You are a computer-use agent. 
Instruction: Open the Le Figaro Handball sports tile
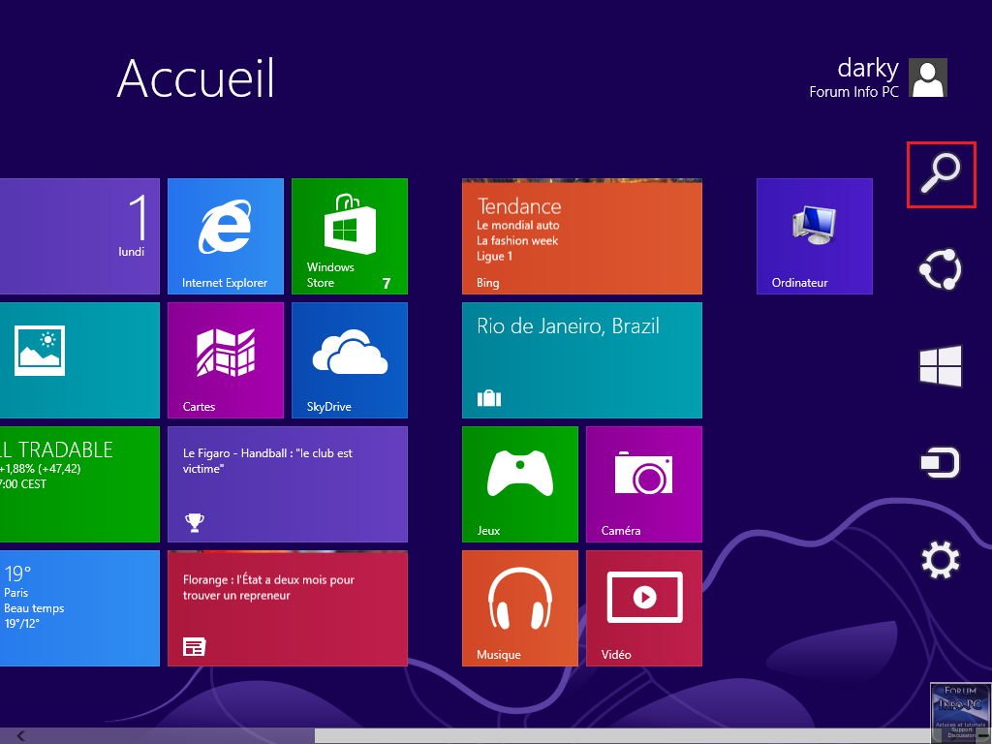(x=287, y=484)
